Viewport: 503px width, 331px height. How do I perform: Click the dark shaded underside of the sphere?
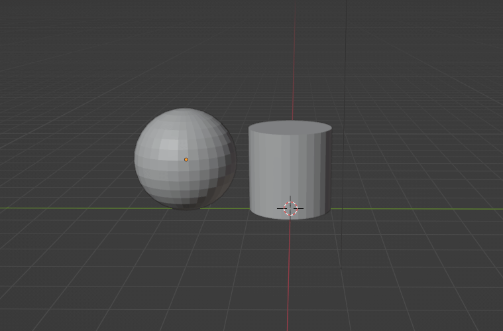189,201
